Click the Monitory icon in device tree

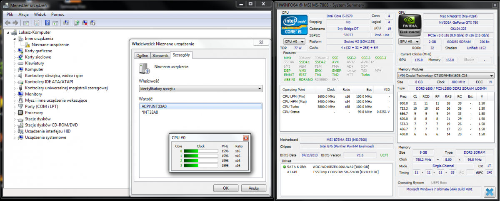click(21, 94)
